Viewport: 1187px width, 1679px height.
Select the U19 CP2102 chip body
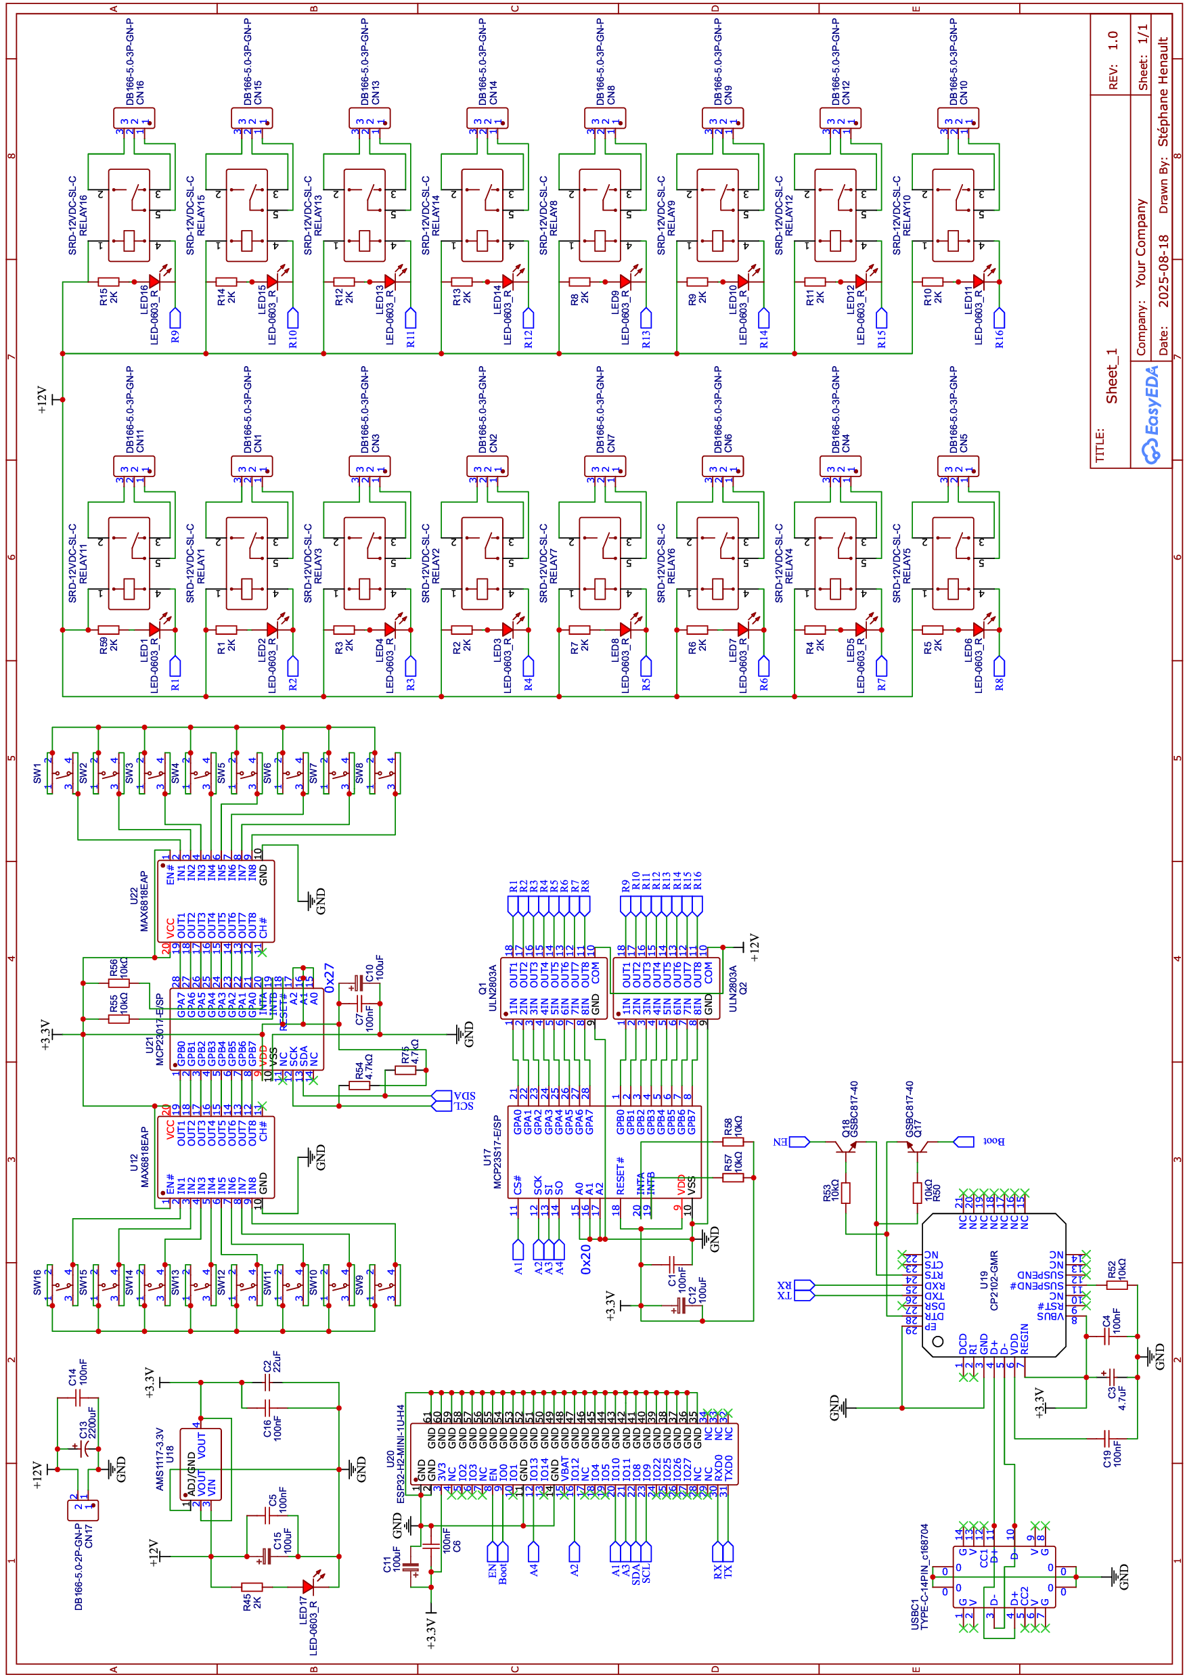[994, 1285]
